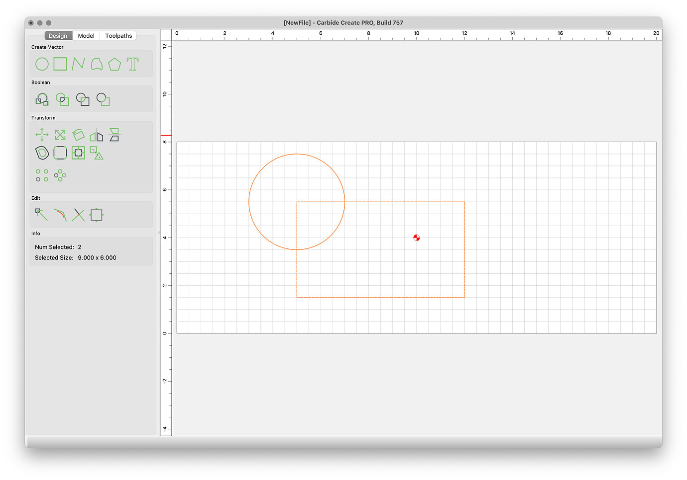Click the 20 mark on horizontal ruler
The width and height of the screenshot is (687, 480).
pos(656,33)
